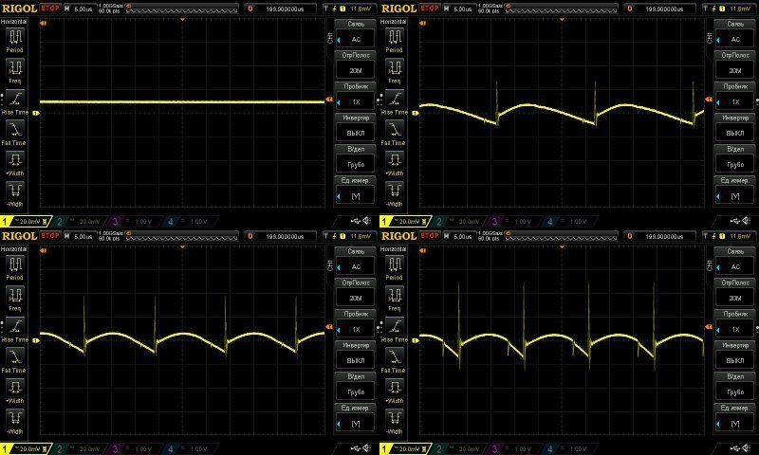Click channel 1 ground marker in bottom-left capture
Image resolution: width=759 pixels, height=455 pixels.
36,340
